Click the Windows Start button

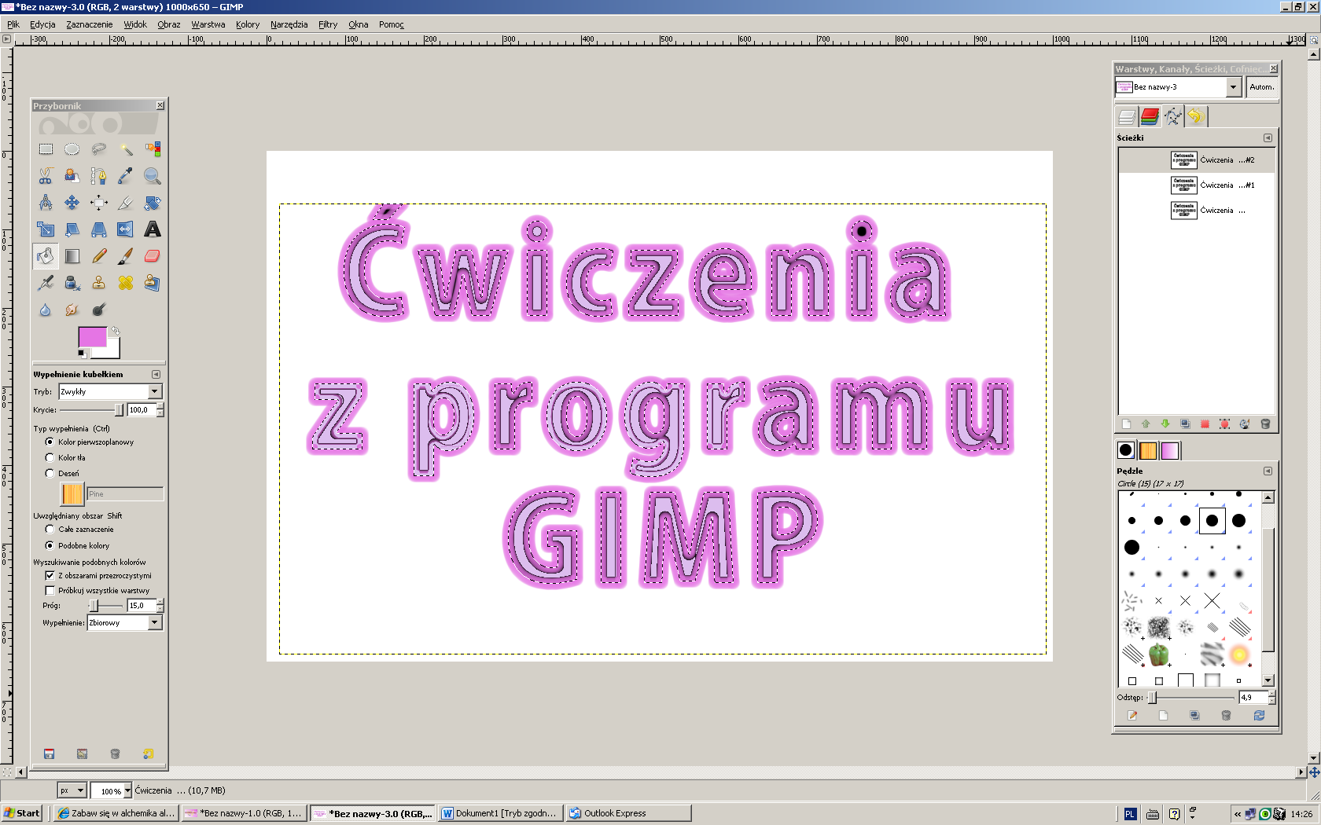pyautogui.click(x=21, y=813)
